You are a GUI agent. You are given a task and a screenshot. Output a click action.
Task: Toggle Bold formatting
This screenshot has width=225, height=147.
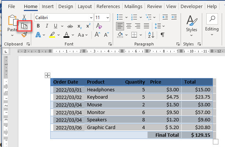pos(38,26)
